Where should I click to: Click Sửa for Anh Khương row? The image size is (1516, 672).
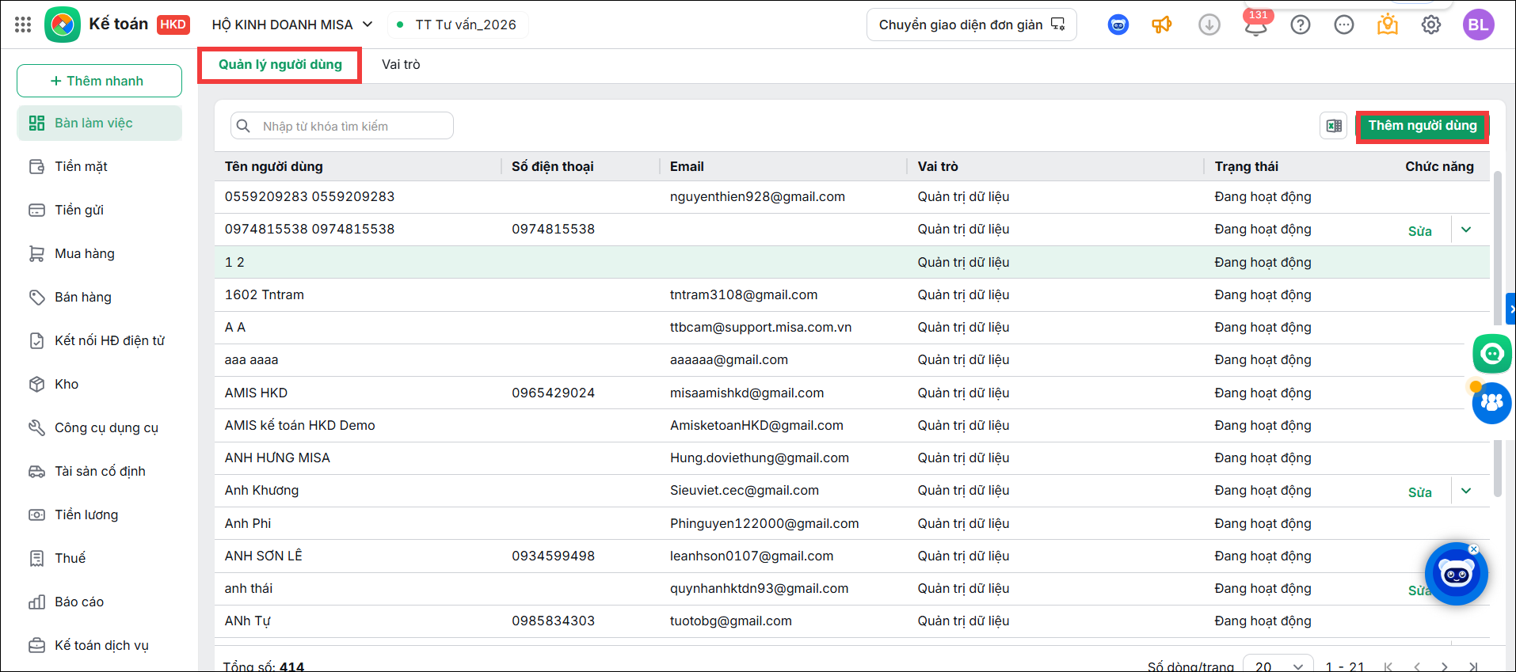(x=1419, y=492)
